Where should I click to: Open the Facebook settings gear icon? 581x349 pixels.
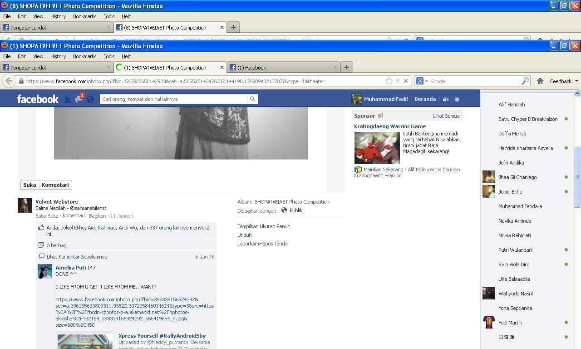tap(457, 99)
